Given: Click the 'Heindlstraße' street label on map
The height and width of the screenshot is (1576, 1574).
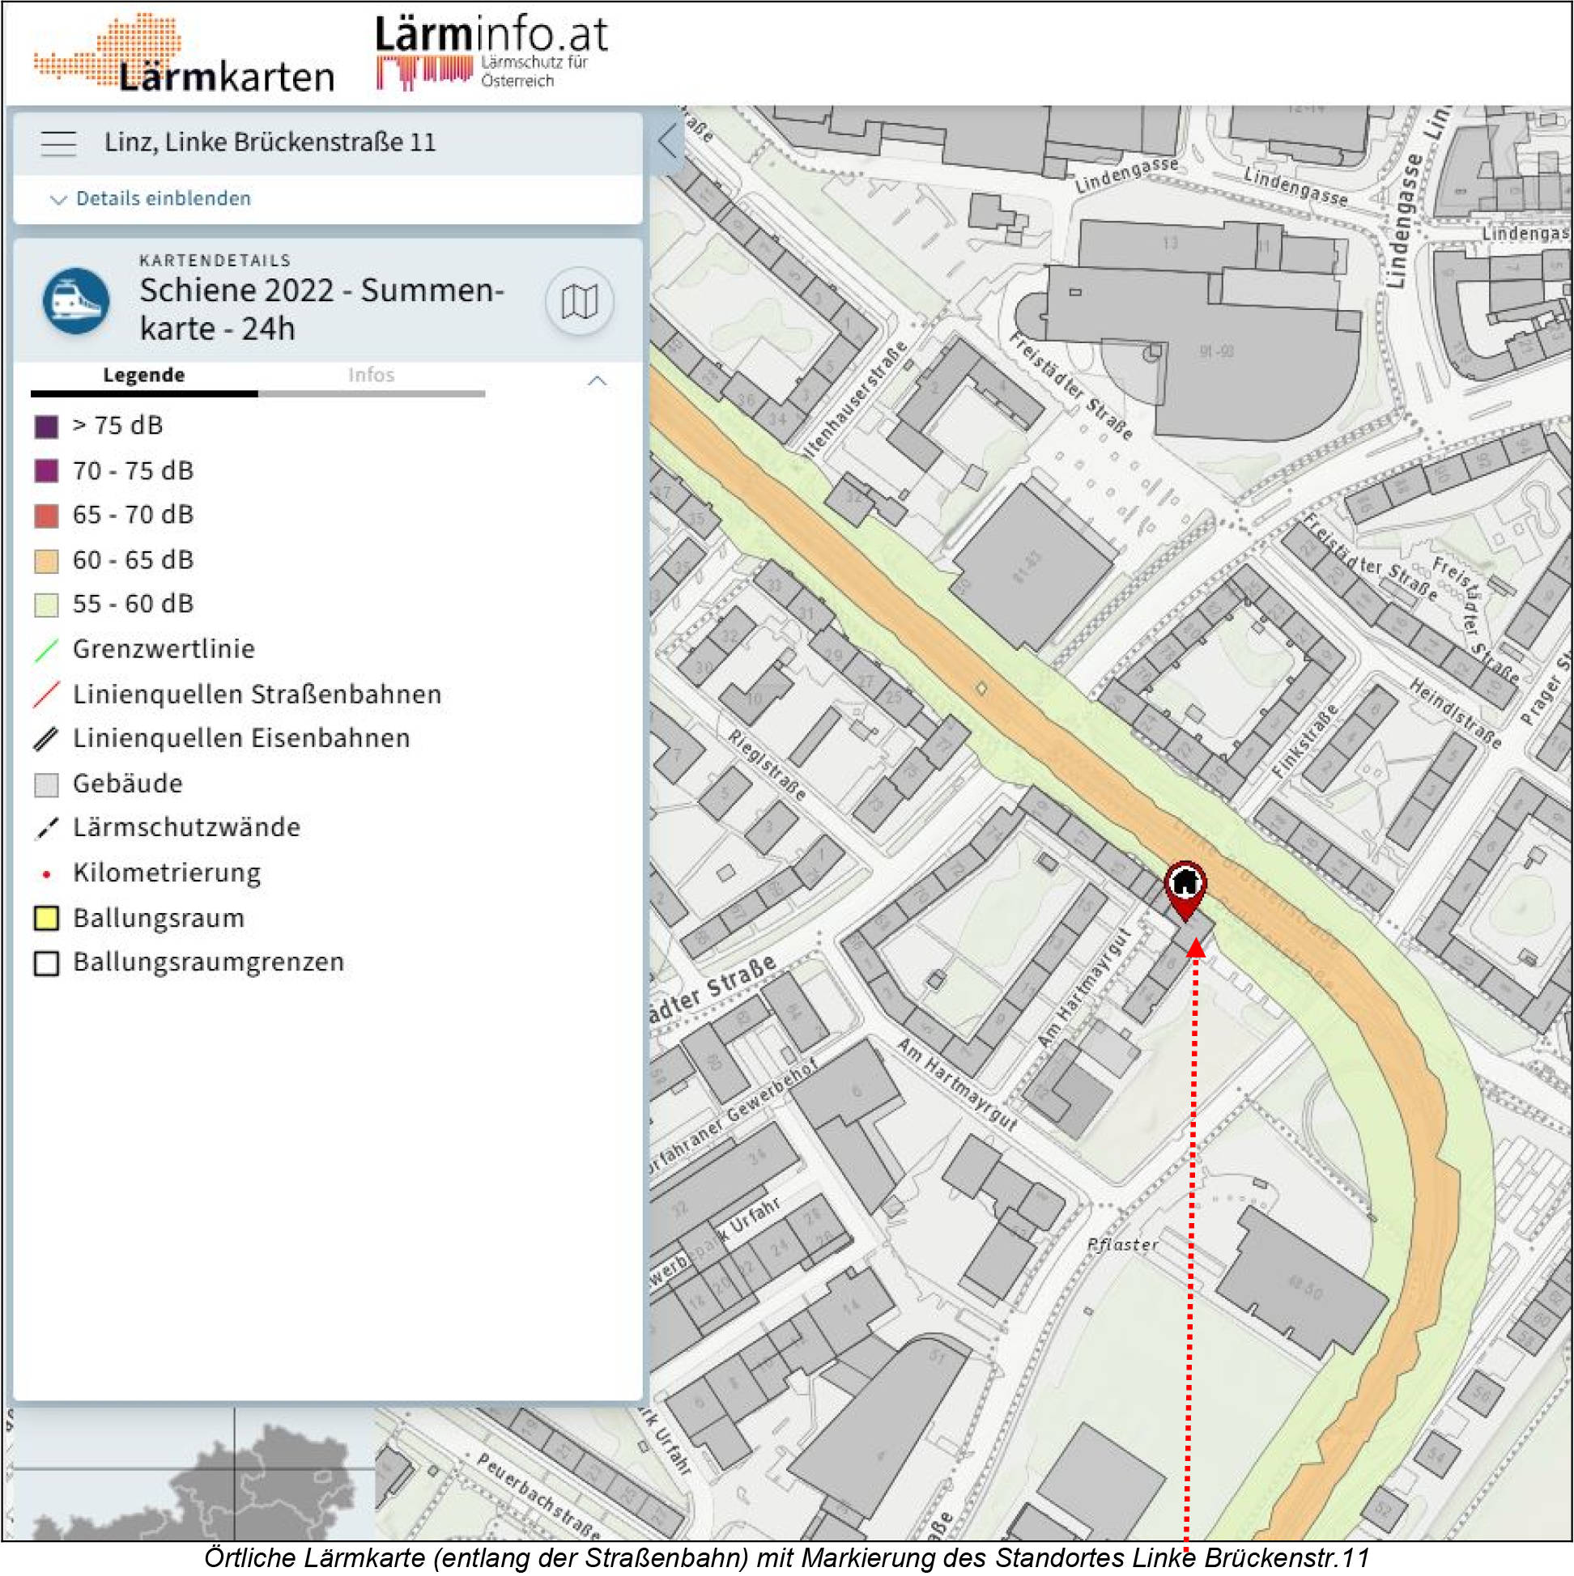Looking at the screenshot, I should click(1456, 713).
